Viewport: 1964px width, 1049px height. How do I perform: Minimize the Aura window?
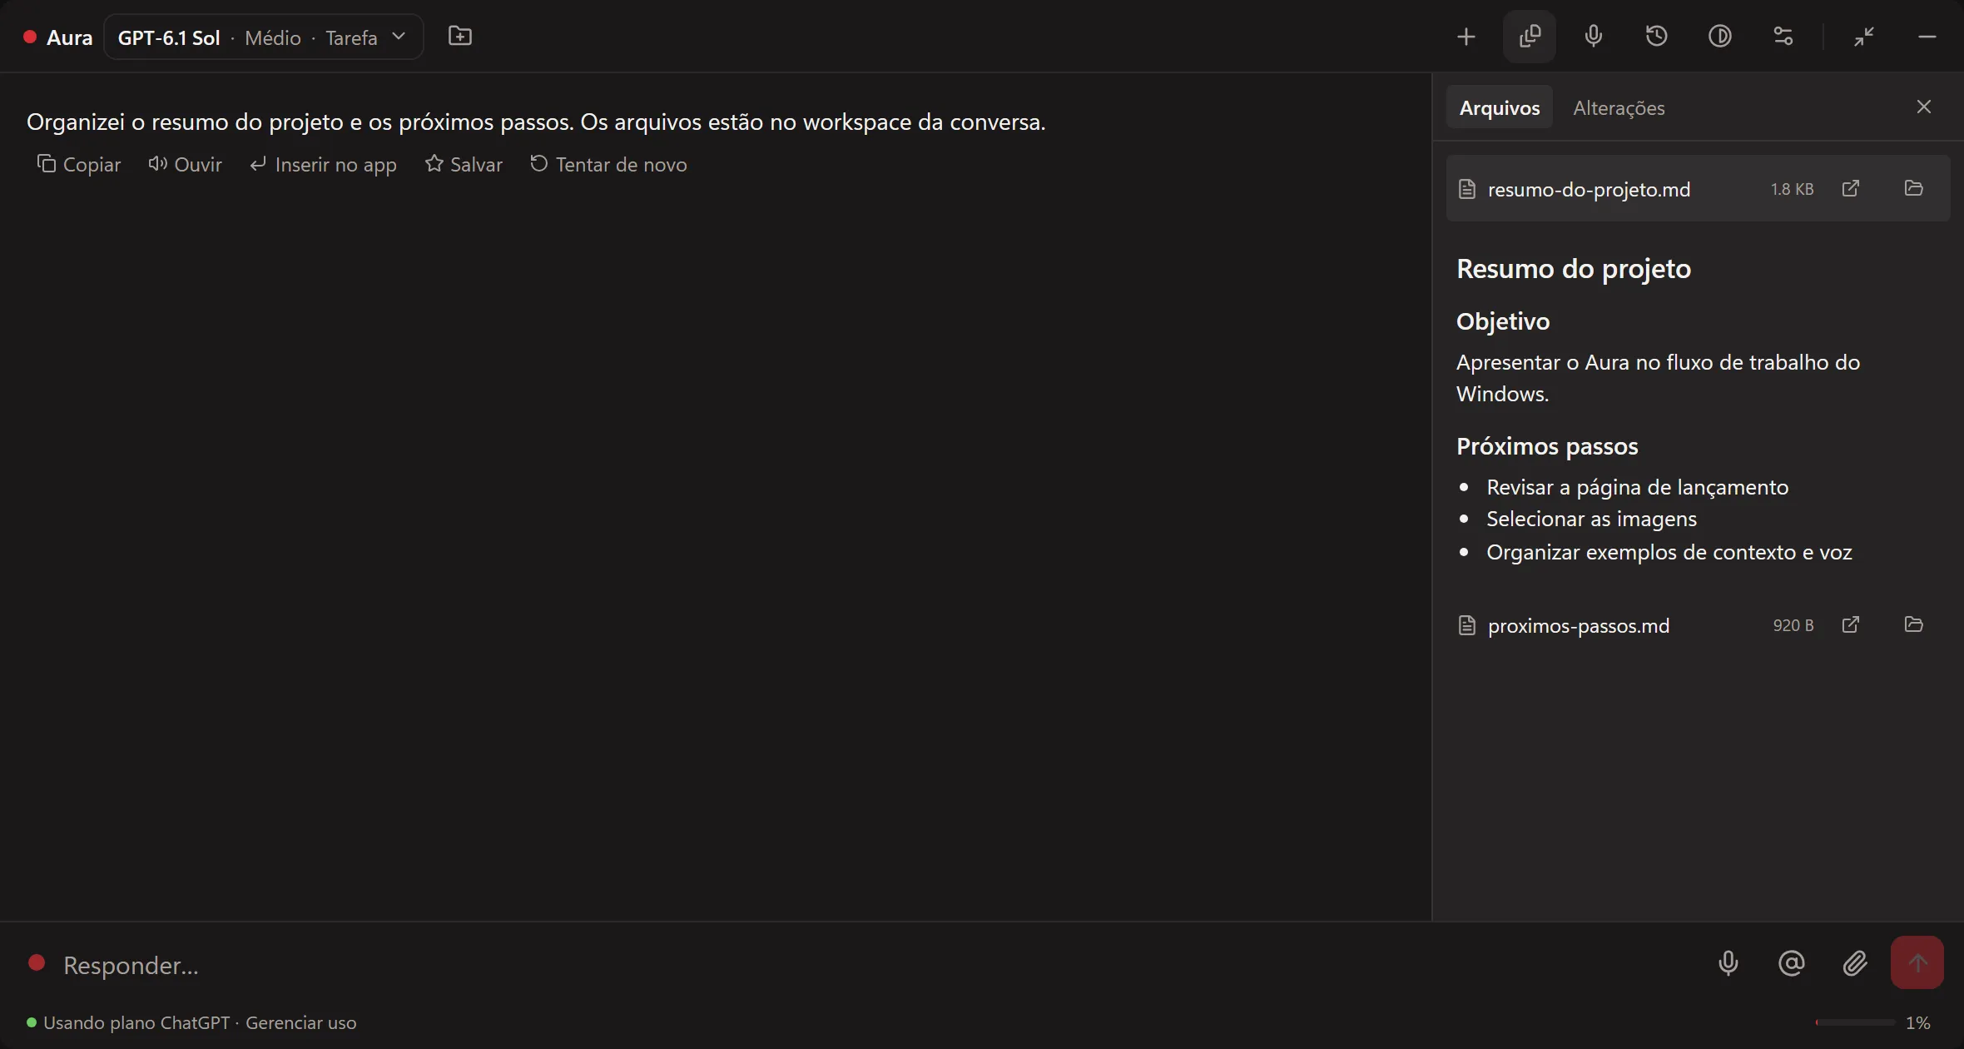coord(1927,37)
